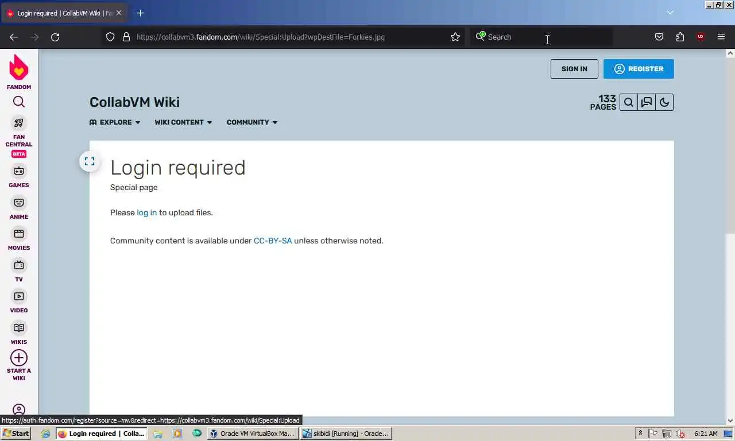Image resolution: width=735 pixels, height=441 pixels.
Task: Switch to Oracle VM VirtualBox Manager taskbar item
Action: coord(253,434)
